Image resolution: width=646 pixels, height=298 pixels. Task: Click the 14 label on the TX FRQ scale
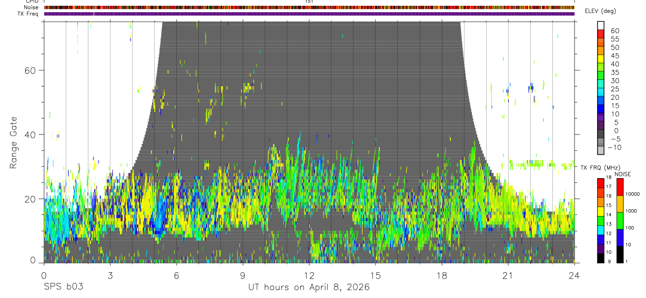[609, 215]
